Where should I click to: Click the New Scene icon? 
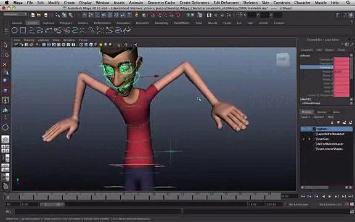tap(33, 15)
